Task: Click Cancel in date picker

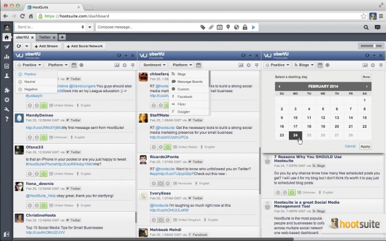Action: click(x=350, y=146)
